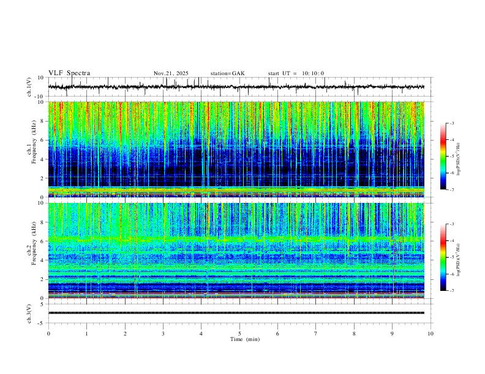Click the ch.2 PSD color scale bar
485x374 pixels.
[443, 257]
